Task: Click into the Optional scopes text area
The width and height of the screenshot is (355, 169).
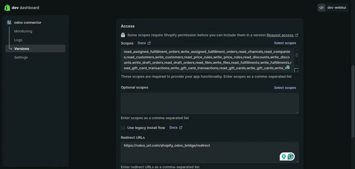Action: (x=210, y=103)
